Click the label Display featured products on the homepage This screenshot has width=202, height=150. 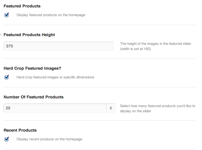[x=51, y=15]
